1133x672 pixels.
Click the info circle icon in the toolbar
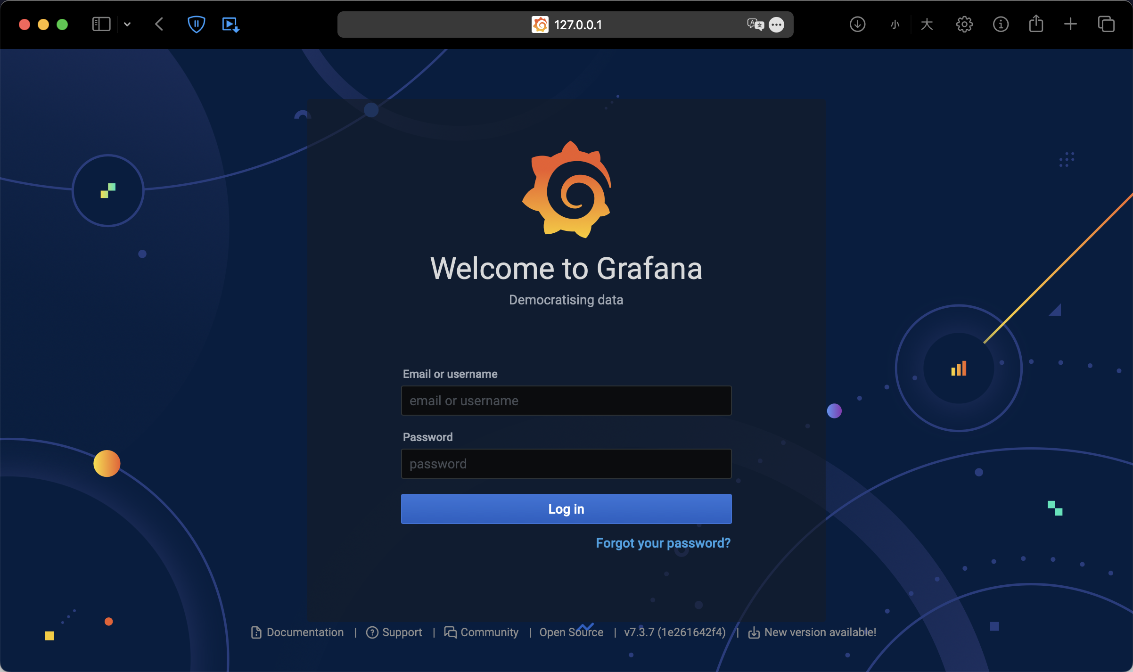[1001, 24]
